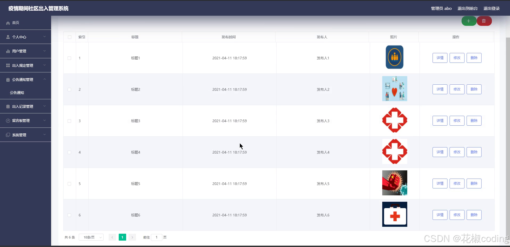Click page number 1 in pagination
Viewport: 510px width, 247px height.
tap(122, 237)
